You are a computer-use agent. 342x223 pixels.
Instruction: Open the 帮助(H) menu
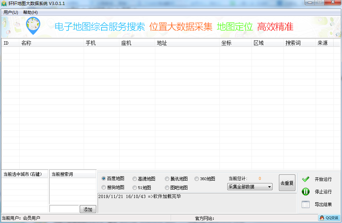[x=30, y=12]
